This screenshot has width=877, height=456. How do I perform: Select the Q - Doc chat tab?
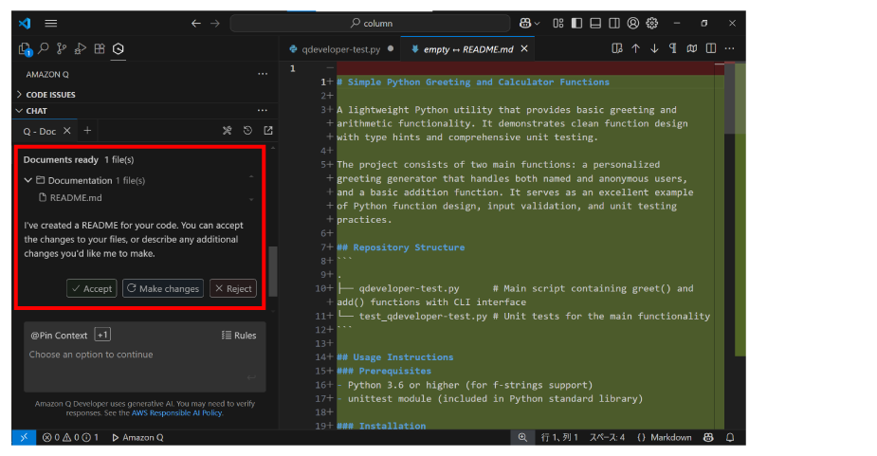point(39,131)
